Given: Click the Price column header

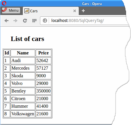Looking at the screenshot, I should [x=43, y=53].
